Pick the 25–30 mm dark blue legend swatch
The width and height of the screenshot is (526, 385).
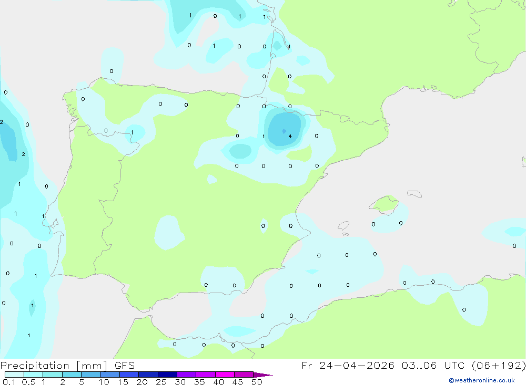tap(167, 374)
